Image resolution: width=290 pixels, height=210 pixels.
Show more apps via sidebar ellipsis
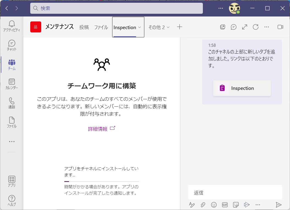pyautogui.click(x=12, y=142)
